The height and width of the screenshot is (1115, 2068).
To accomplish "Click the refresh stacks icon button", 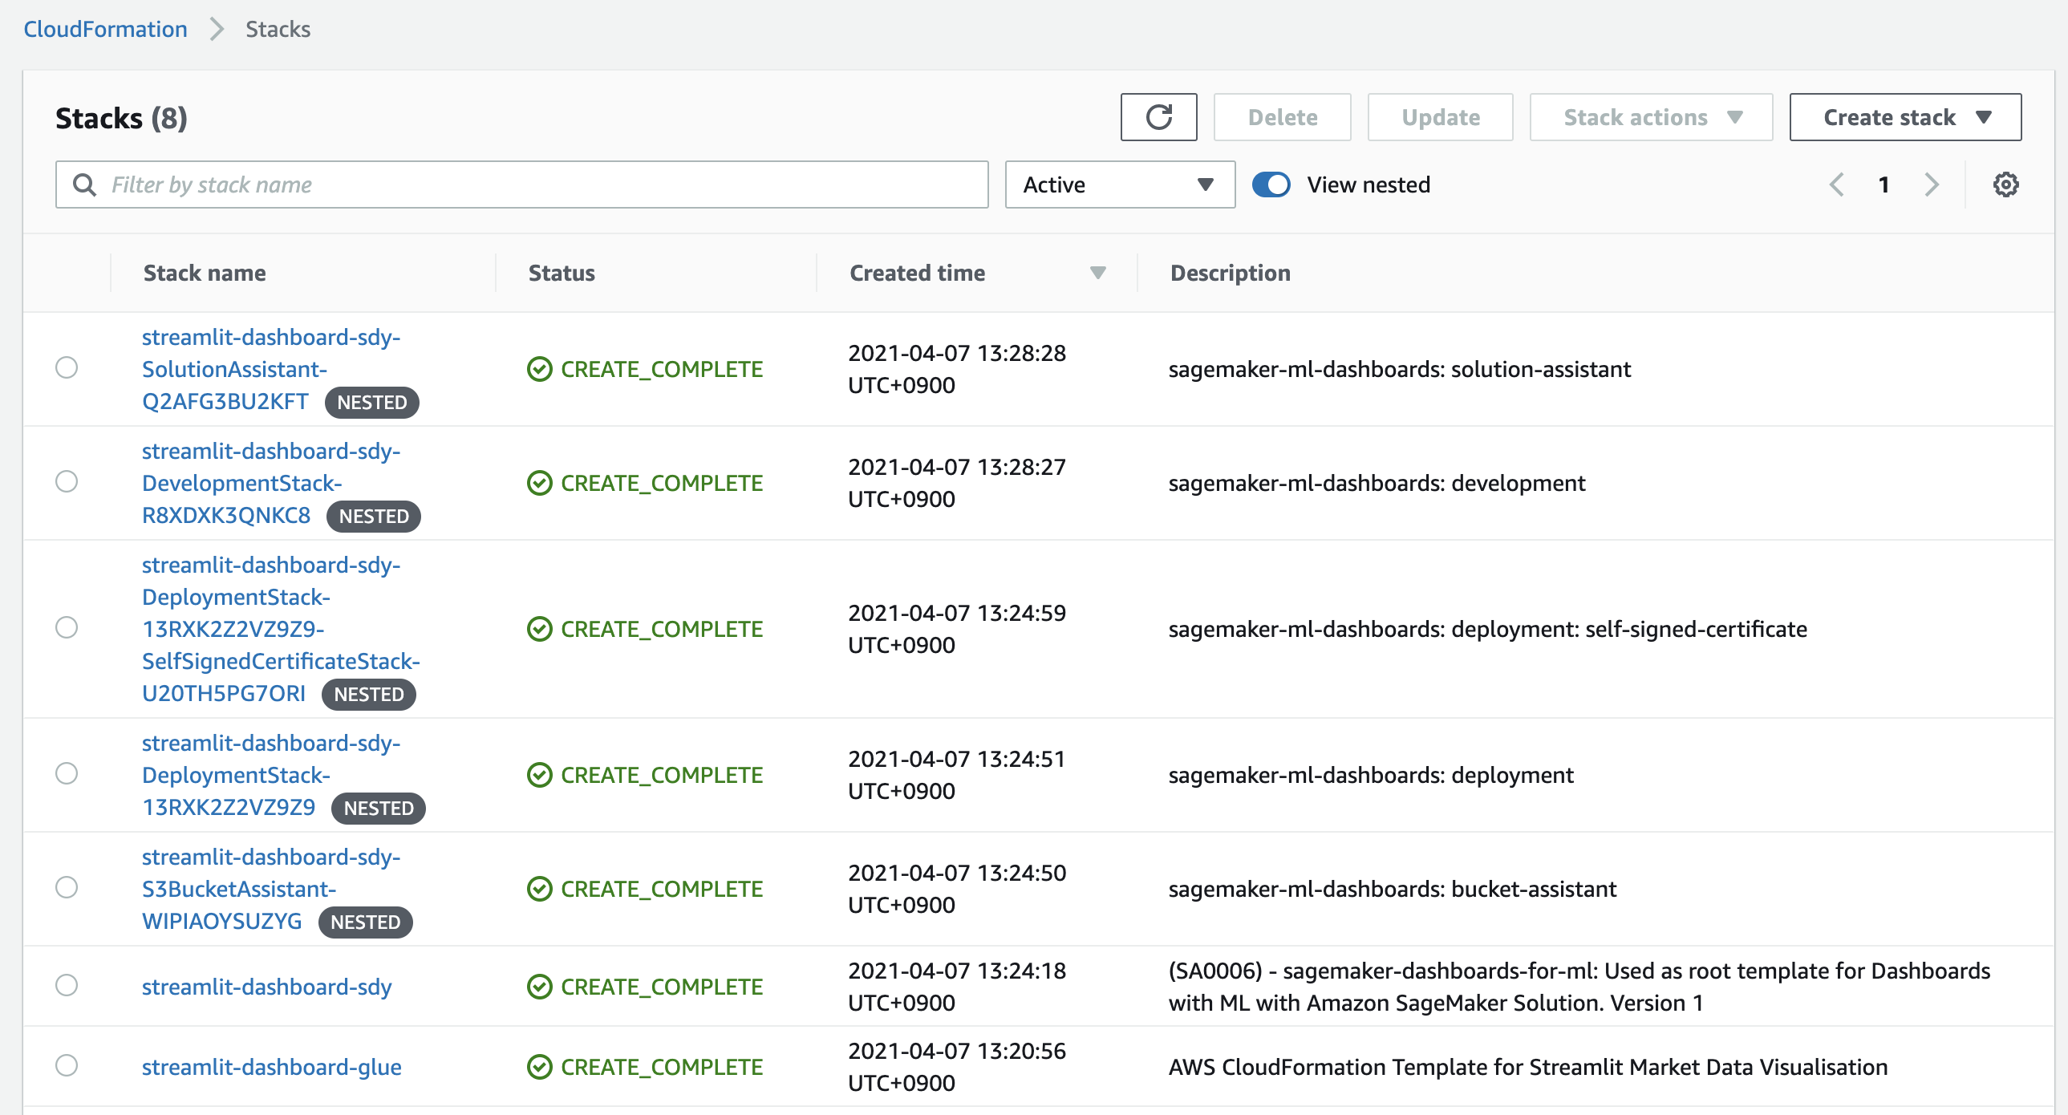I will point(1158,117).
